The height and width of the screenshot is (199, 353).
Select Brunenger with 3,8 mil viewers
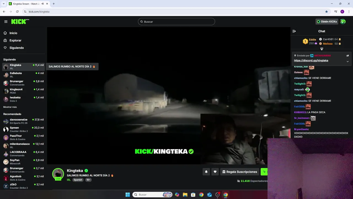click(23, 83)
